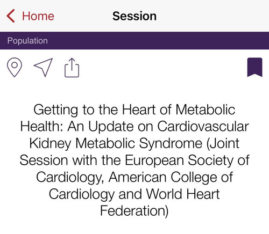
Task: Click 'Health: An Update on' text
Action: pyautogui.click(x=87, y=126)
